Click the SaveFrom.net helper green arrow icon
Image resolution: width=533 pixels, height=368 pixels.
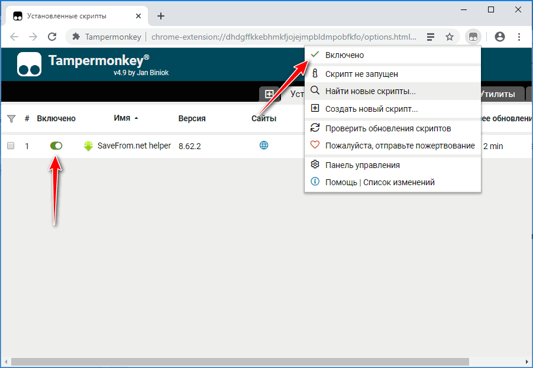pyautogui.click(x=88, y=146)
